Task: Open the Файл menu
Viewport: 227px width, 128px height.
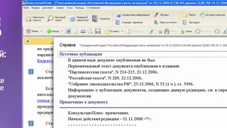Action: 26,8
